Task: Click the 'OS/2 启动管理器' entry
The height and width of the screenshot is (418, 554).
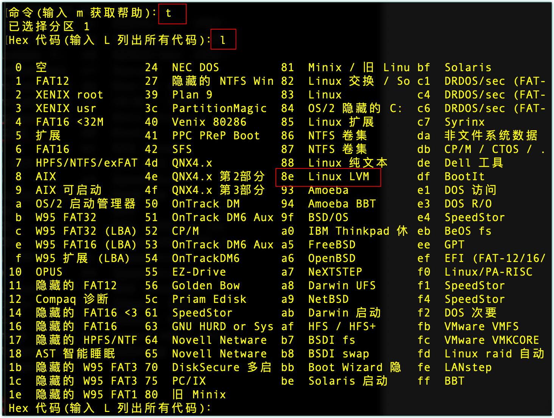Action: pos(86,204)
